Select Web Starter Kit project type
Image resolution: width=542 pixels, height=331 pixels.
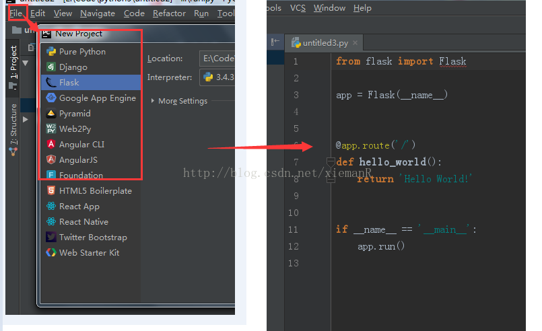91,252
